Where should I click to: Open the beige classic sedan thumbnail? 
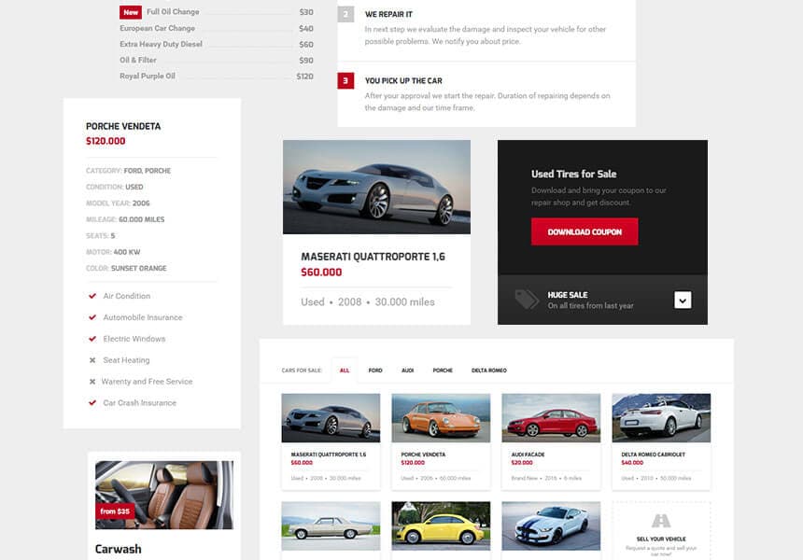pyautogui.click(x=331, y=525)
